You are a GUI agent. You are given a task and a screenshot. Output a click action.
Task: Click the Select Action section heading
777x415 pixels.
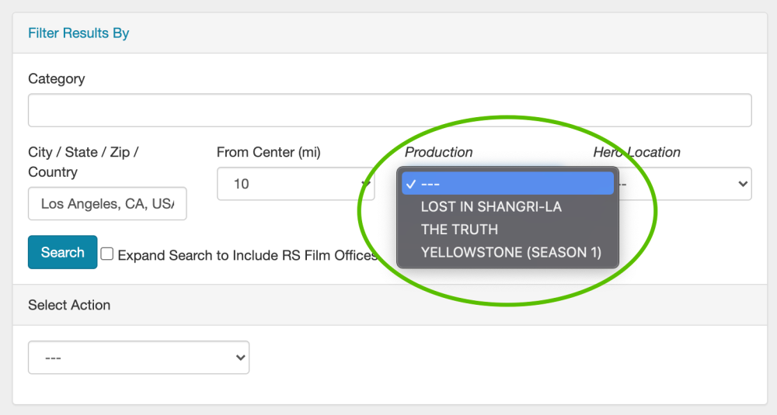pyautogui.click(x=69, y=306)
